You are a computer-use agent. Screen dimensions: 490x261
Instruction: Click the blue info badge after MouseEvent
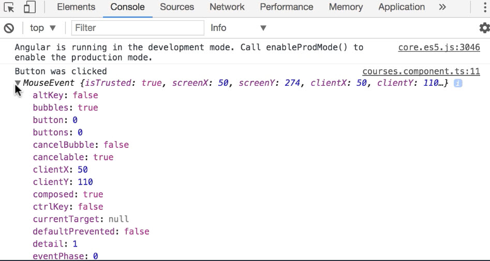457,83
